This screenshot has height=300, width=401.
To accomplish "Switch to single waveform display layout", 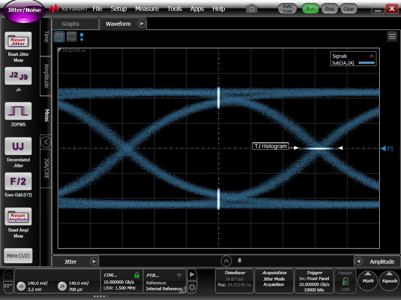I will pyautogui.click(x=59, y=36).
